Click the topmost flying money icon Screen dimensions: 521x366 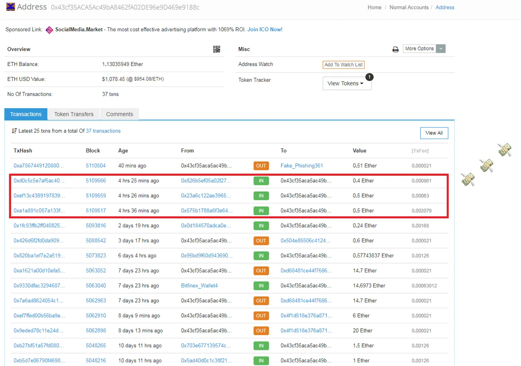(x=505, y=149)
